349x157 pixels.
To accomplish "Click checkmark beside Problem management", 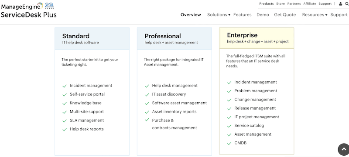I will point(229,91).
